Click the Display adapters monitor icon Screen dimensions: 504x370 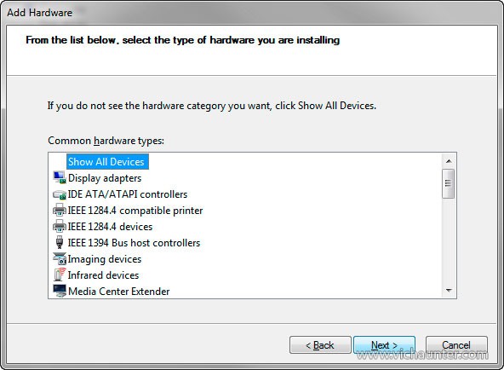coord(60,177)
